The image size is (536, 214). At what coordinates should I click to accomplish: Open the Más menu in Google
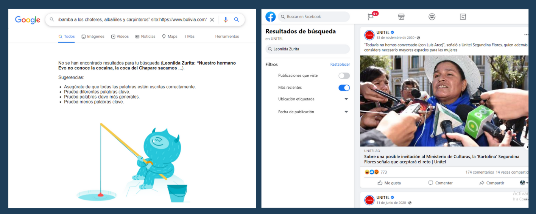pos(189,37)
